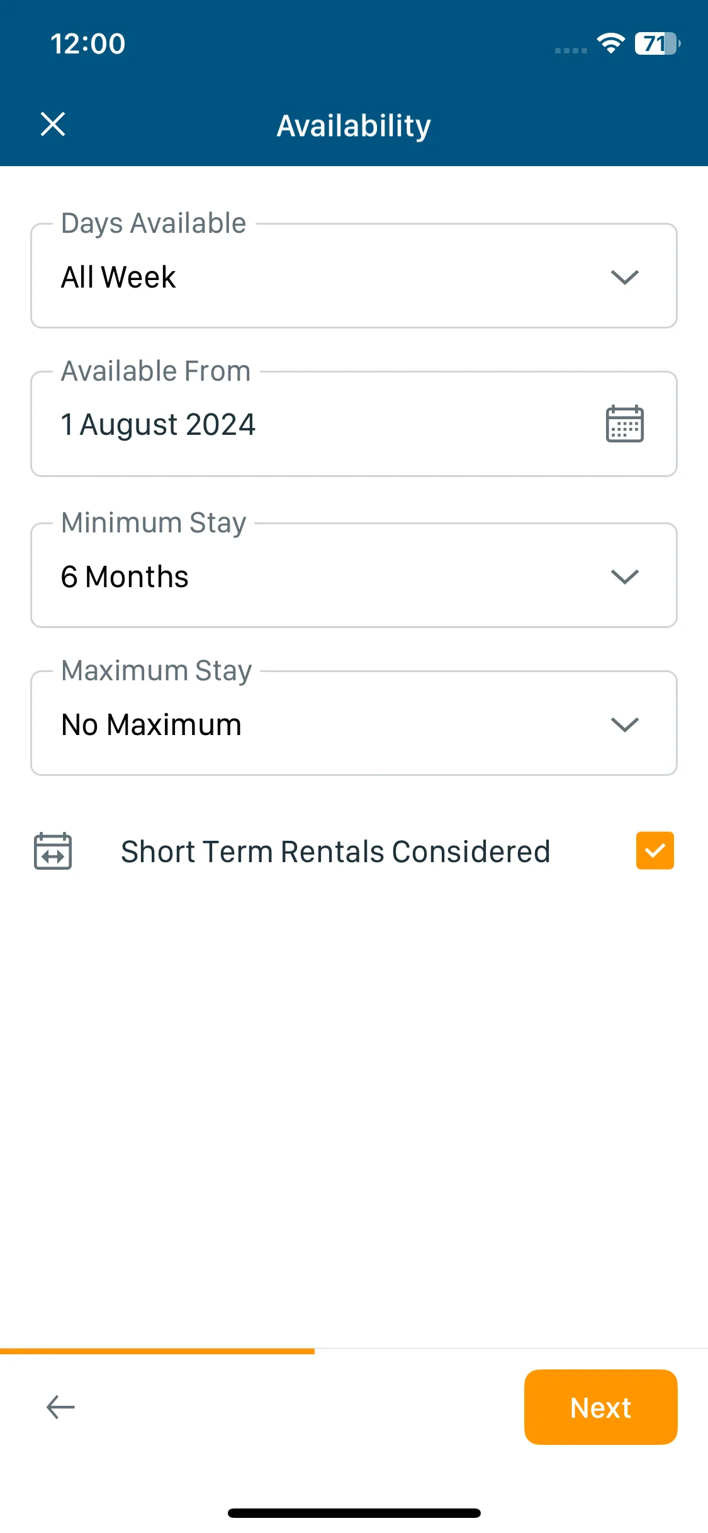Open the calendar picker icon
The height and width of the screenshot is (1533, 708).
624,424
